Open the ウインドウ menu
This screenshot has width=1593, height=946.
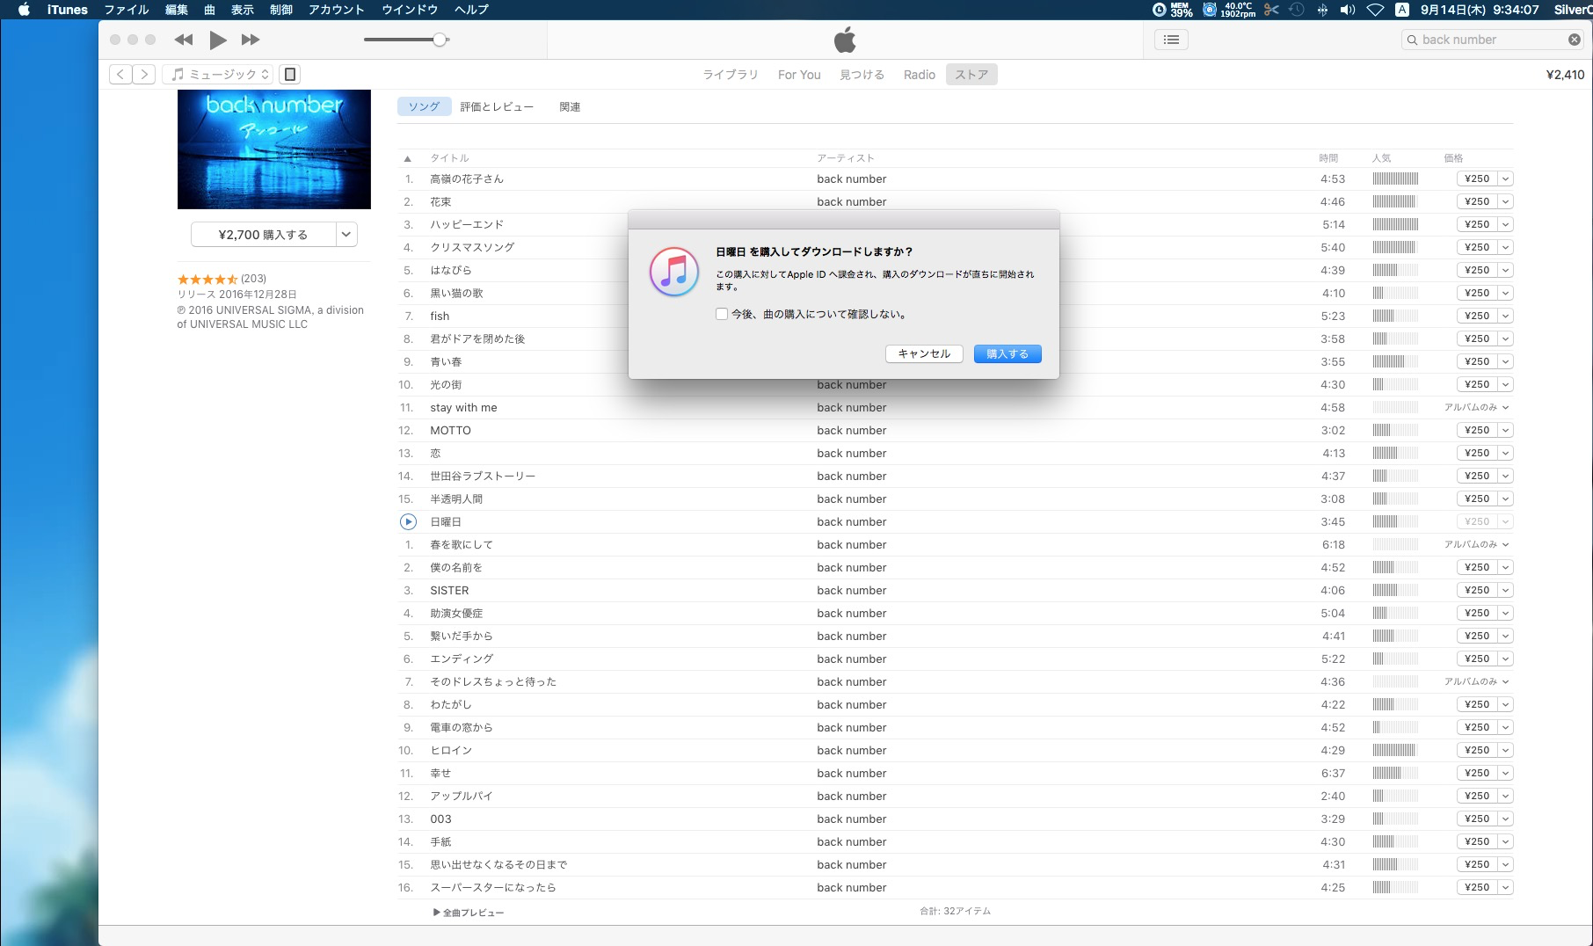[410, 10]
